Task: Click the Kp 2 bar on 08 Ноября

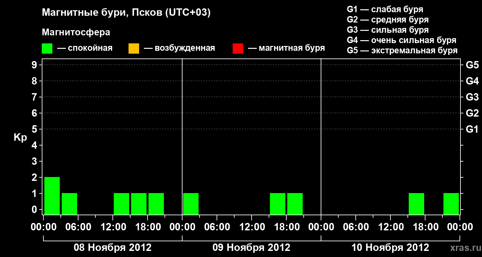Action: (x=52, y=196)
